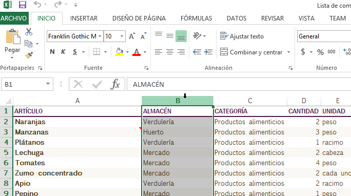The width and height of the screenshot is (351, 196).
Task: Switch to the VISTA tab
Action: (306, 18)
